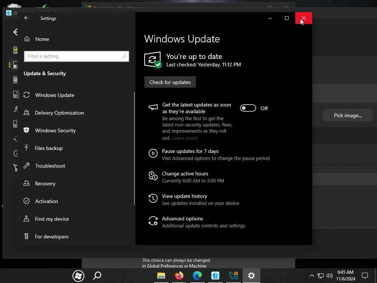
Task: Open Change active hours
Action: click(x=185, y=174)
